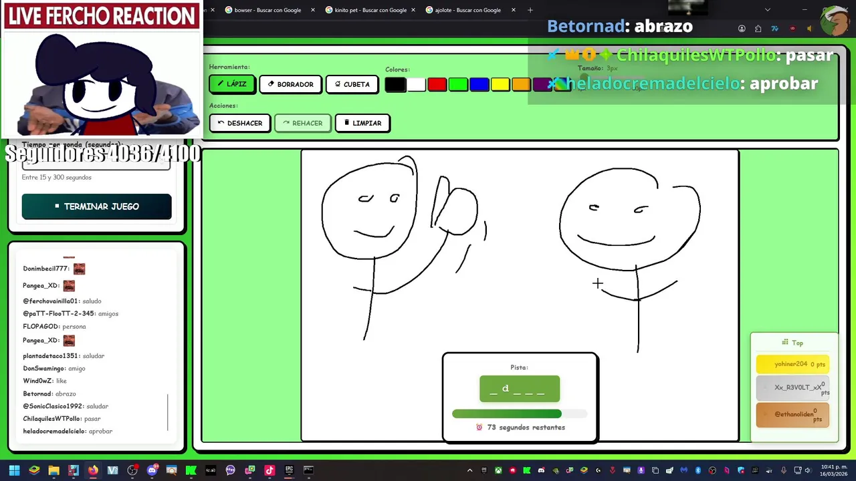Open the c.ai app in taskbar
This screenshot has width=856, height=481.
(211, 470)
